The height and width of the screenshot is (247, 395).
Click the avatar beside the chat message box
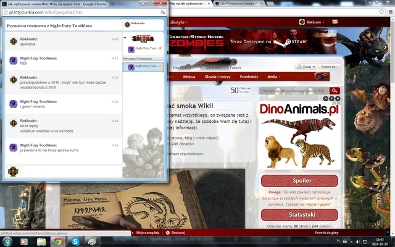click(13, 172)
